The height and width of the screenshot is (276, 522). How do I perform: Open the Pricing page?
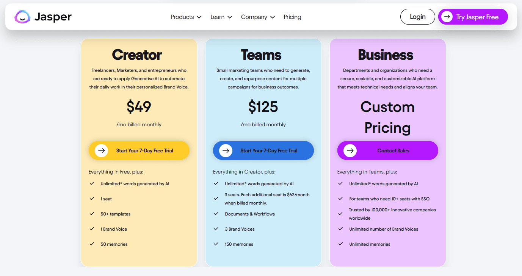(292, 17)
